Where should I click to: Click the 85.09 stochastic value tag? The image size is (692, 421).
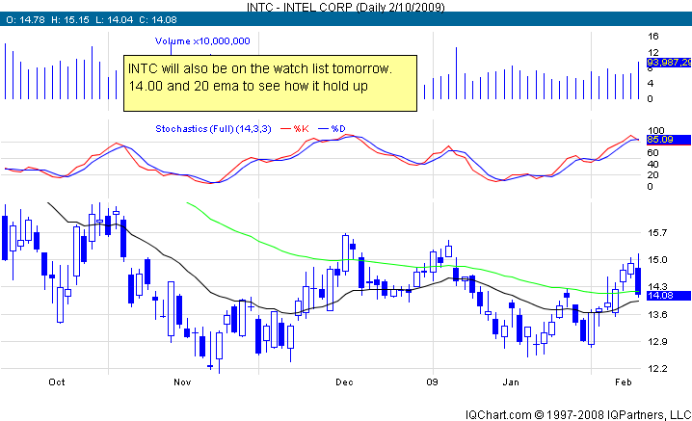pos(669,140)
